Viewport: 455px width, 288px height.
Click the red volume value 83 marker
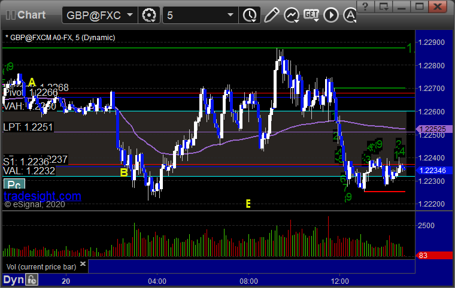tap(434, 256)
